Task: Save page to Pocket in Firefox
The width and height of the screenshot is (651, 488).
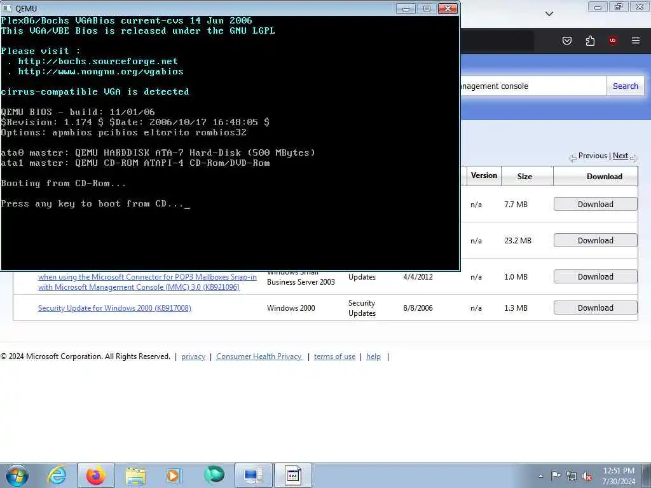Action: (567, 40)
